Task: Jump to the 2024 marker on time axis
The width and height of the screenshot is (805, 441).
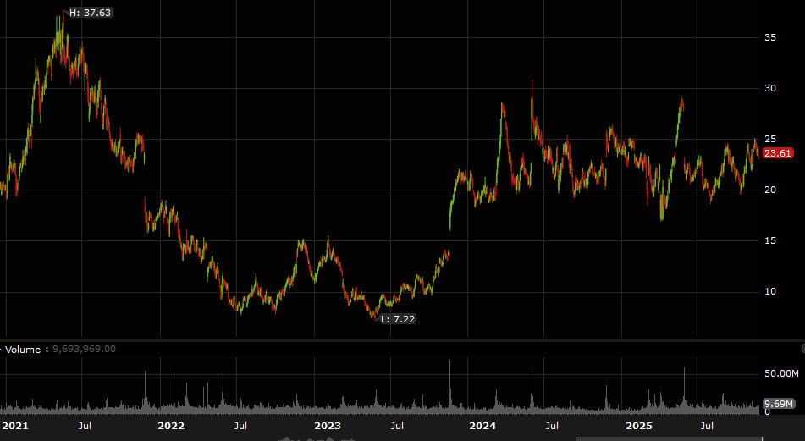Action: coord(482,426)
